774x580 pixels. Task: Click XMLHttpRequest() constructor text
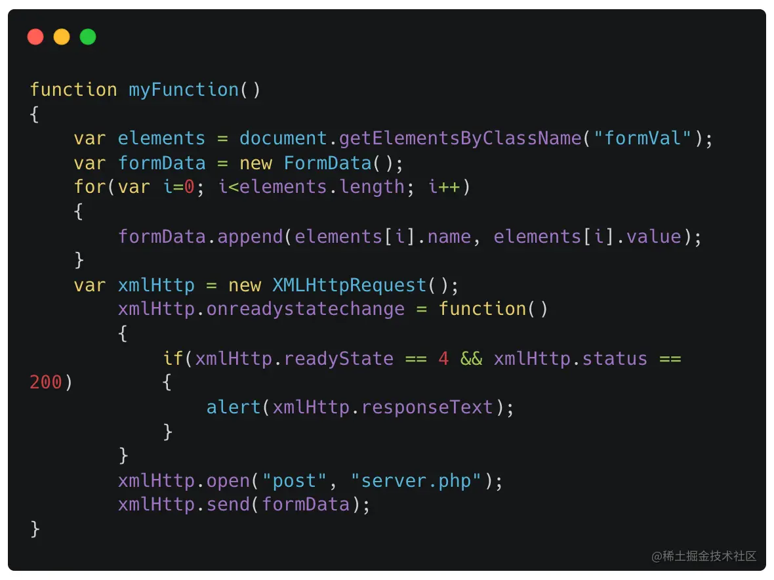[360, 285]
